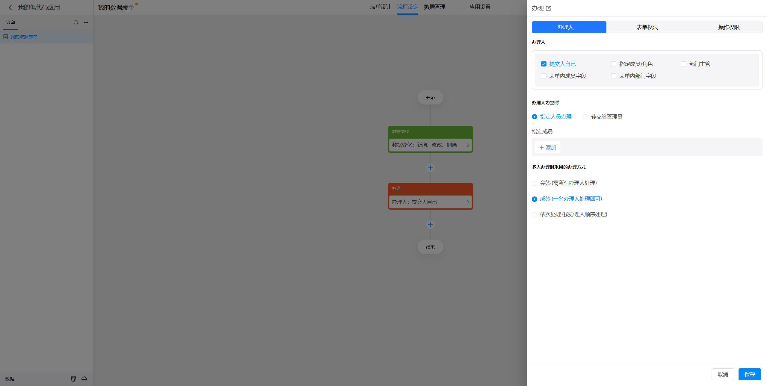Click the collapse icon in the bottom 数据 bar
Screen dimensions: 767x386
tap(84, 379)
